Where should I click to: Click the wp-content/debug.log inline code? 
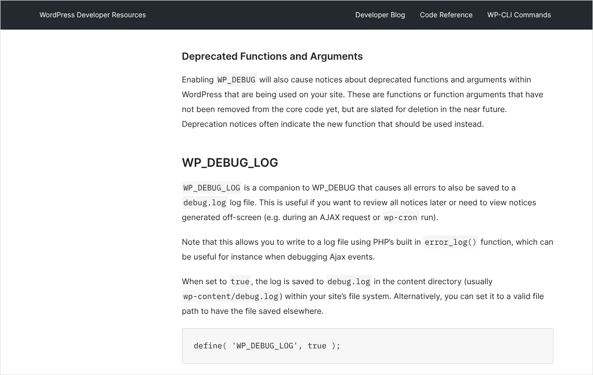coord(231,296)
